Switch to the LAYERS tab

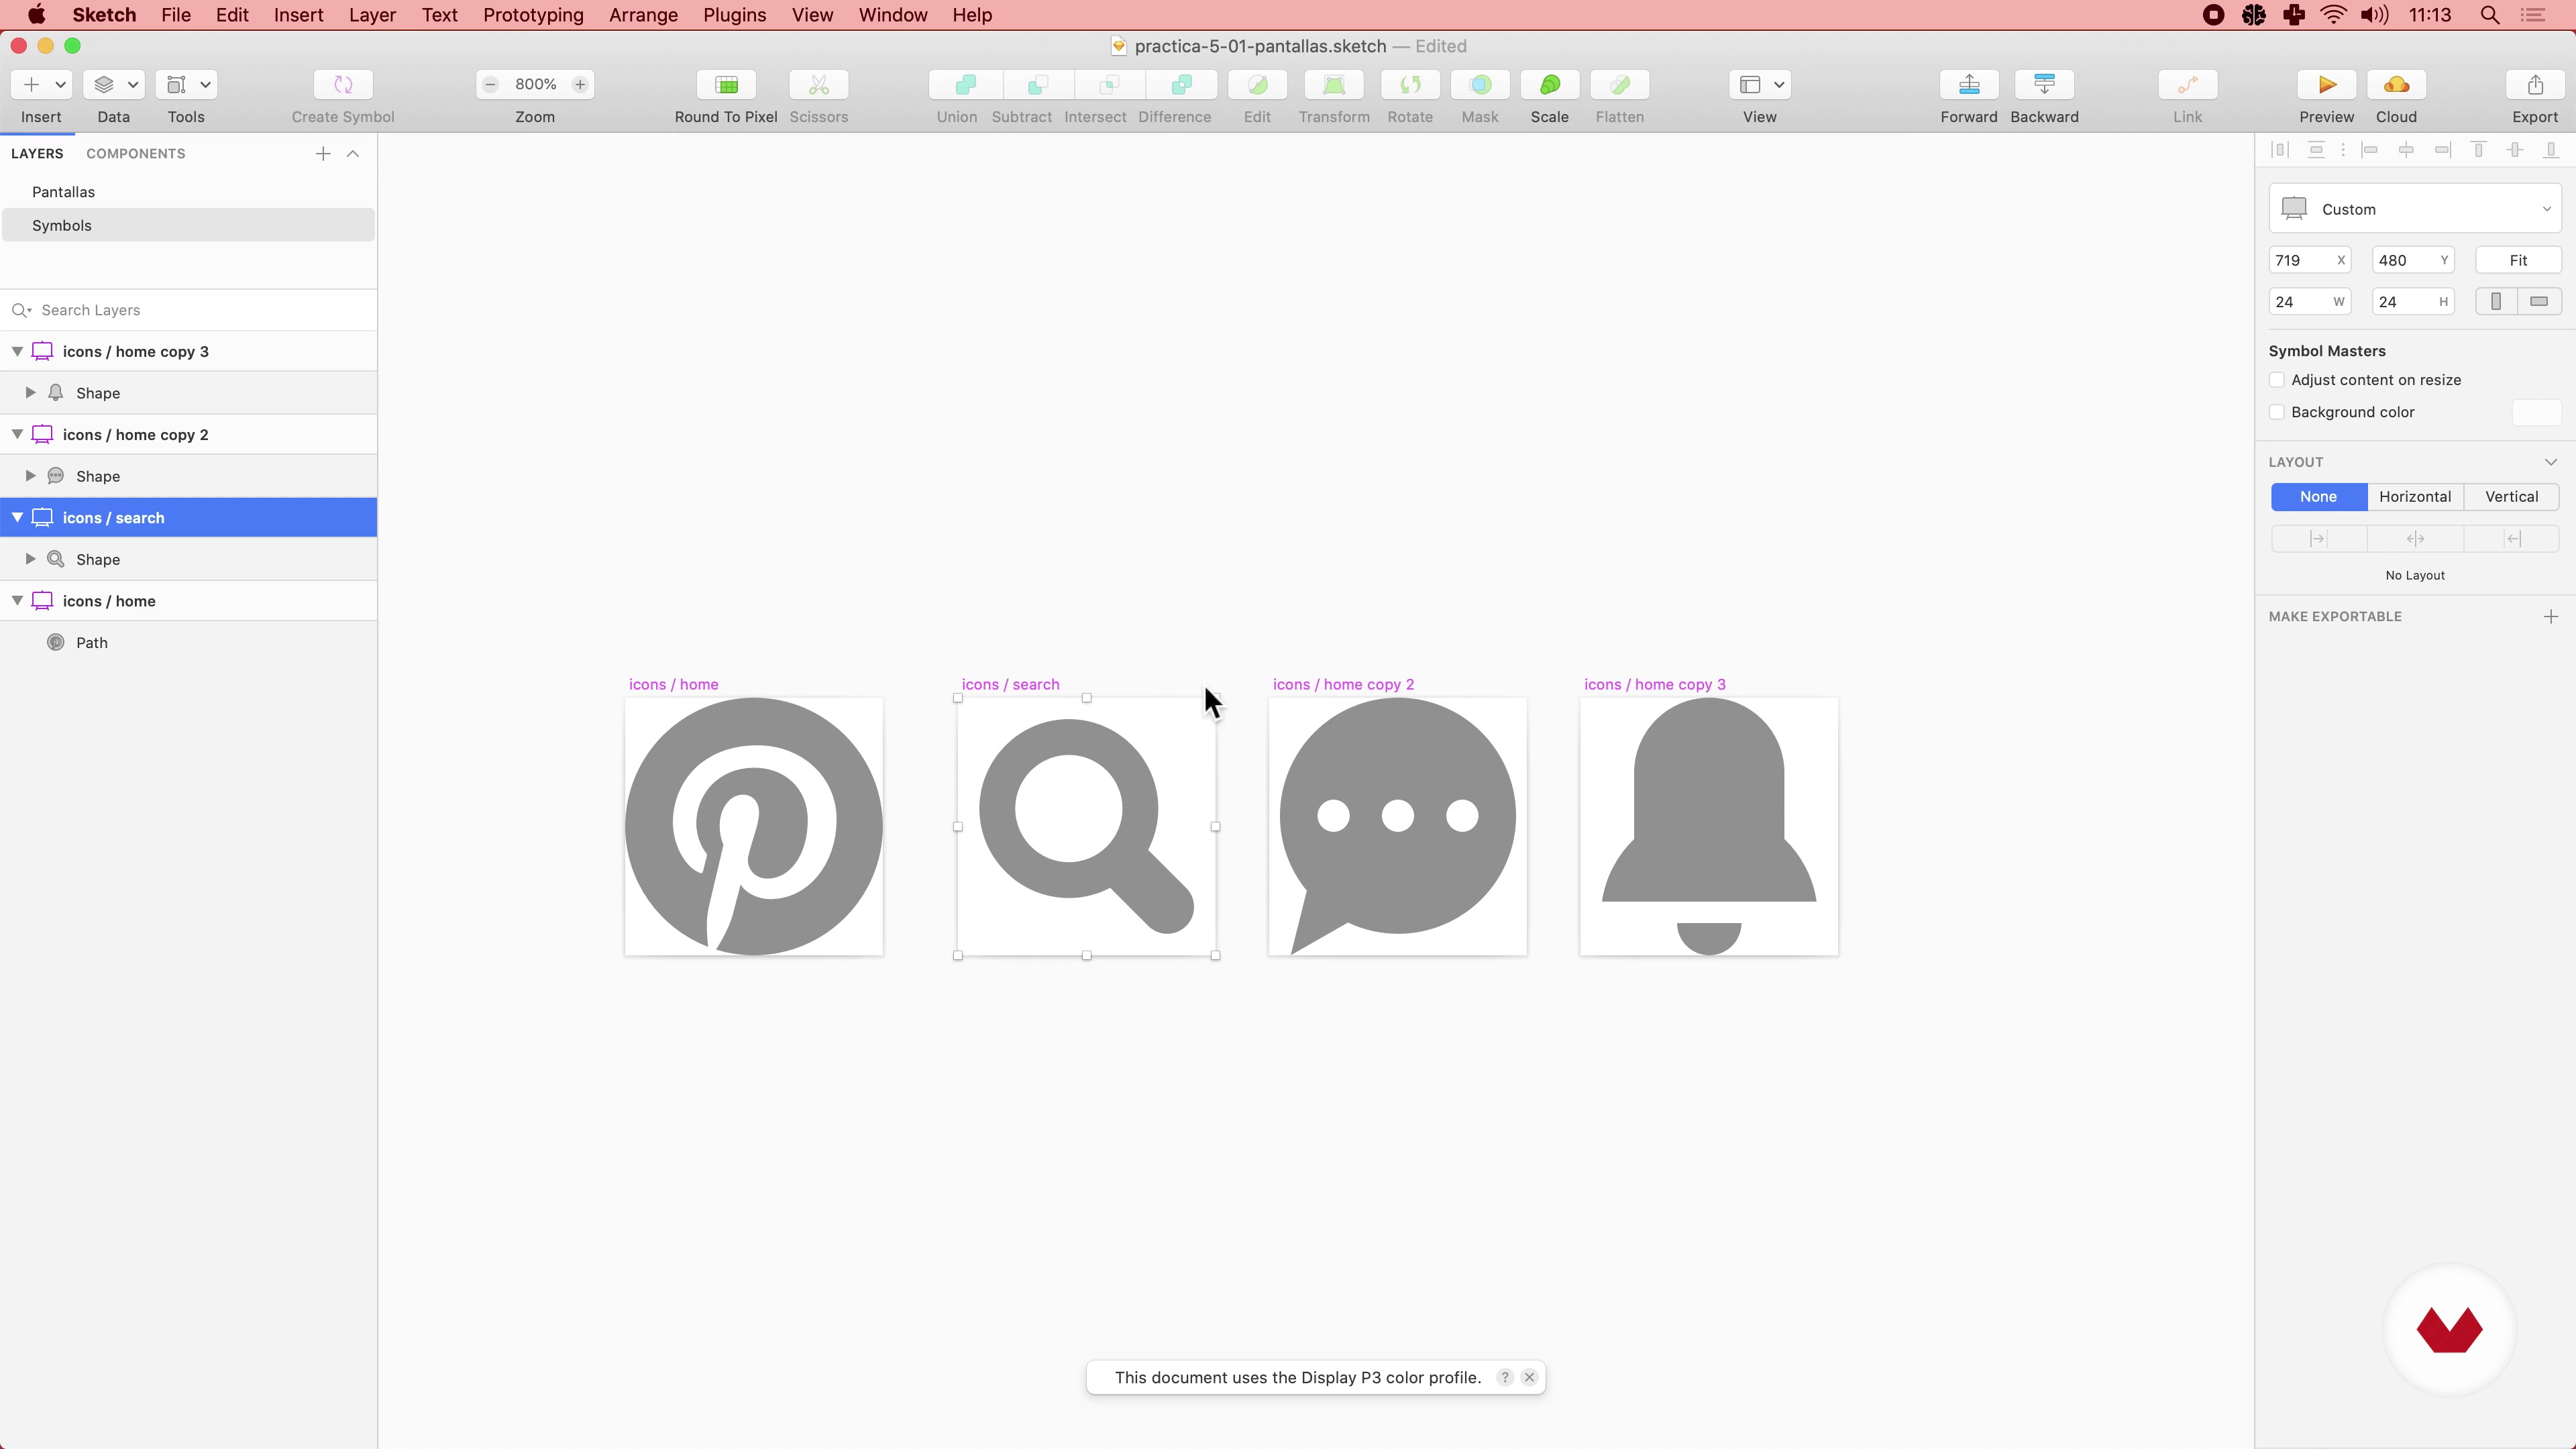(37, 153)
